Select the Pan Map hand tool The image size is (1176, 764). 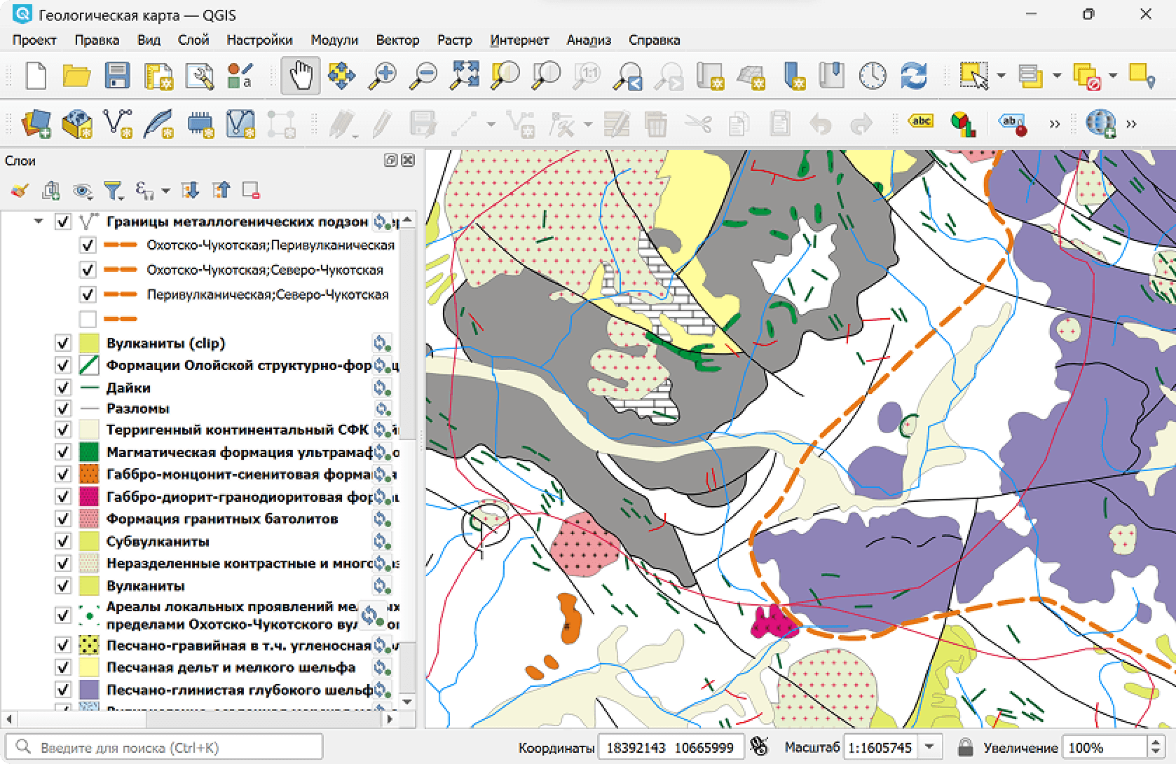301,75
